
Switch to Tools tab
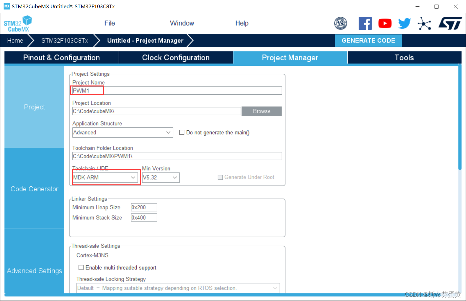click(x=404, y=58)
